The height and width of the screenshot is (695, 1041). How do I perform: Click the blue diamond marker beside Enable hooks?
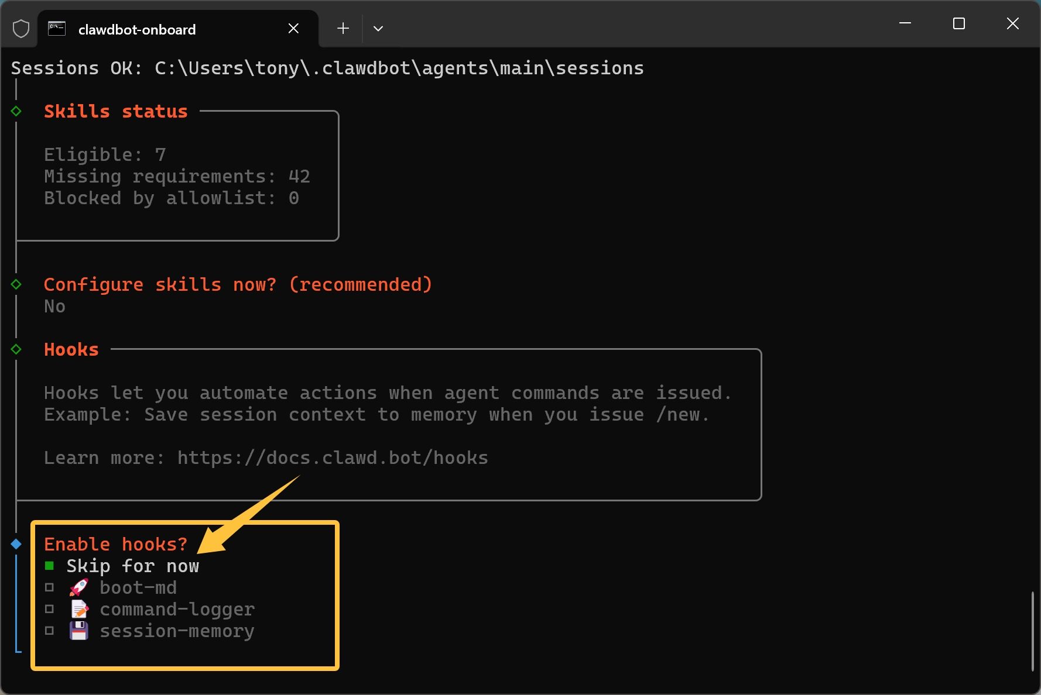(16, 544)
